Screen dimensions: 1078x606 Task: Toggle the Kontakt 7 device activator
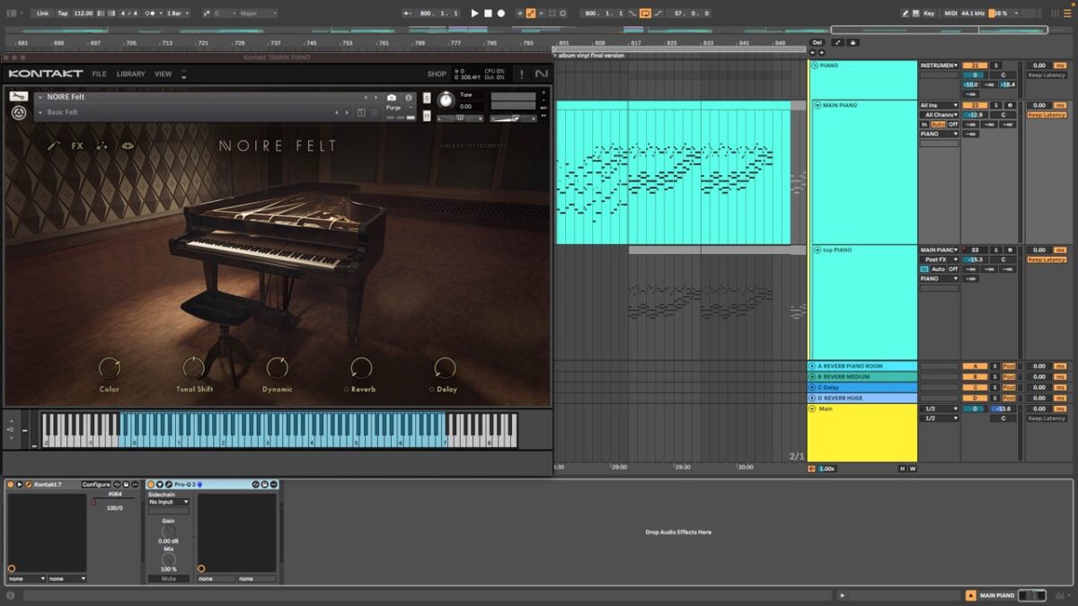(11, 485)
